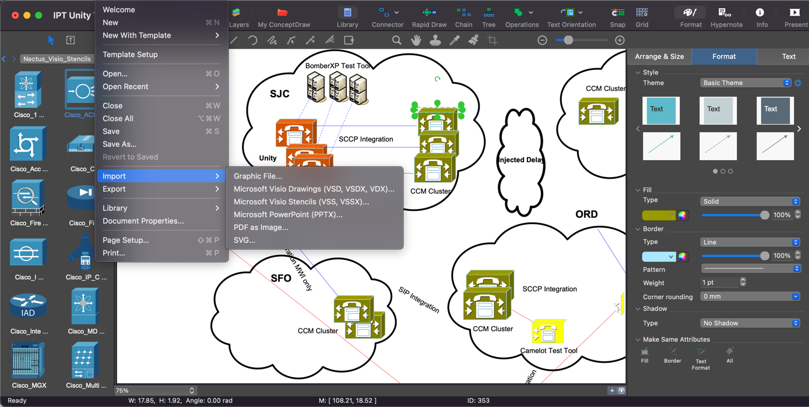This screenshot has height=407, width=809.
Task: Start presentation with the Present icon
Action: point(794,13)
